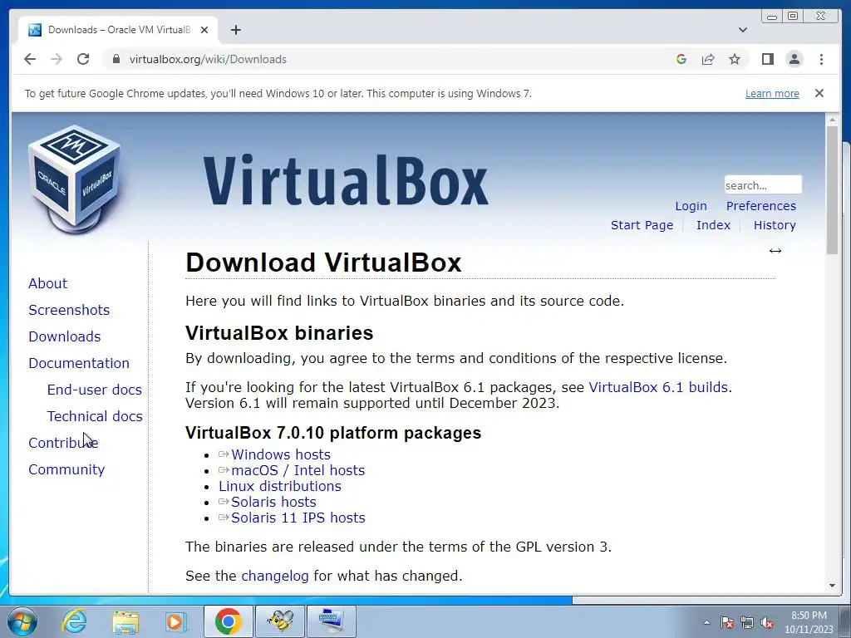
Task: Click the keyboard/monitor taskbar icon
Action: pyautogui.click(x=331, y=621)
